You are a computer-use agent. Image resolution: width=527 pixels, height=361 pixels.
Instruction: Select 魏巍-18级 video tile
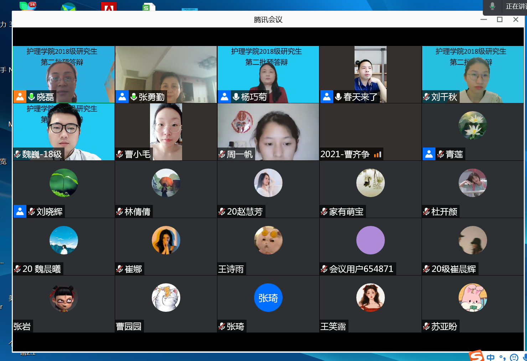click(64, 132)
